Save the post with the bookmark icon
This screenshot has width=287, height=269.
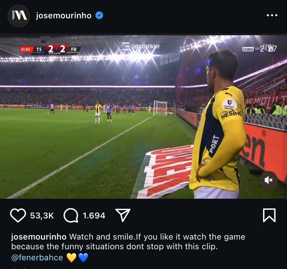click(269, 215)
